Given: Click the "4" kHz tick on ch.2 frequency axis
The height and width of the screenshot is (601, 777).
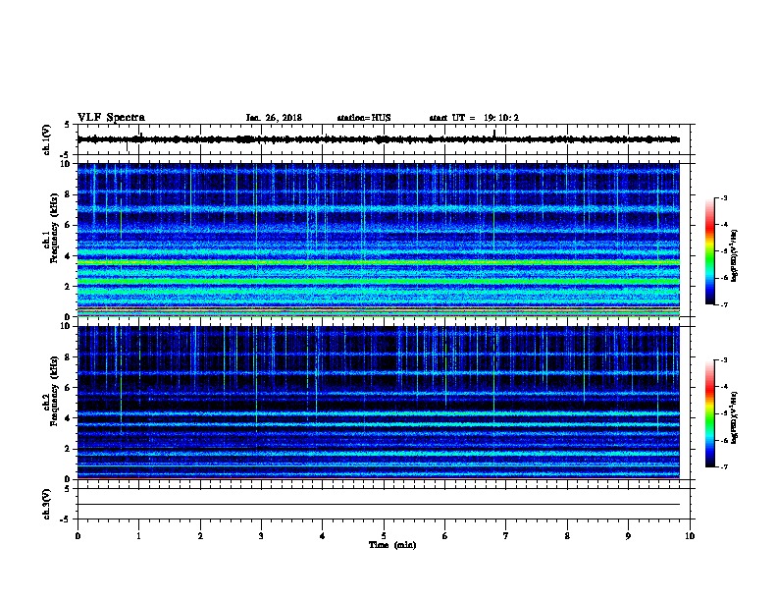Looking at the screenshot, I should pos(69,418).
